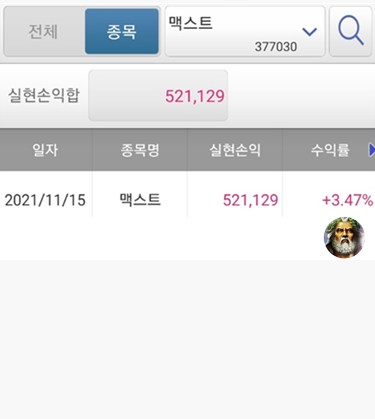Tap the magnifier search icon
Screen dimensions: 375x419
(x=351, y=31)
